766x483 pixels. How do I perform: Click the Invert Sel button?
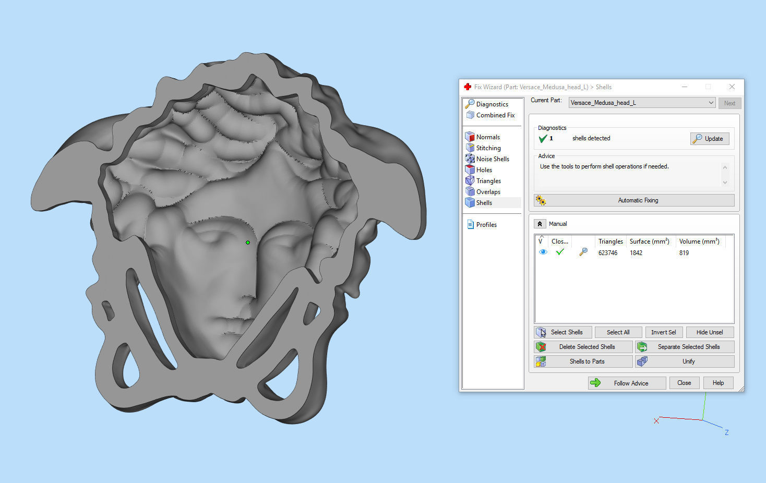[663, 332]
